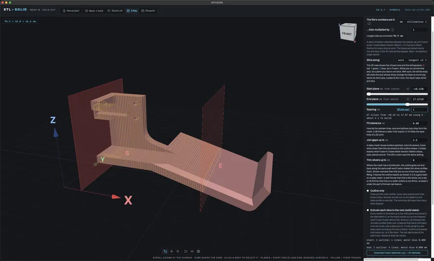The image size is (434, 261).
Task: Adjust the End plane slider handle
Action: point(407,104)
